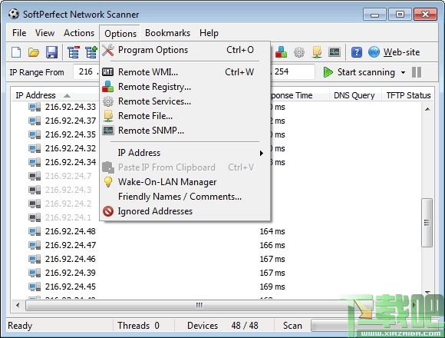
Task: Click the Remote Registry cubes toolbar icon
Action: 281,52
